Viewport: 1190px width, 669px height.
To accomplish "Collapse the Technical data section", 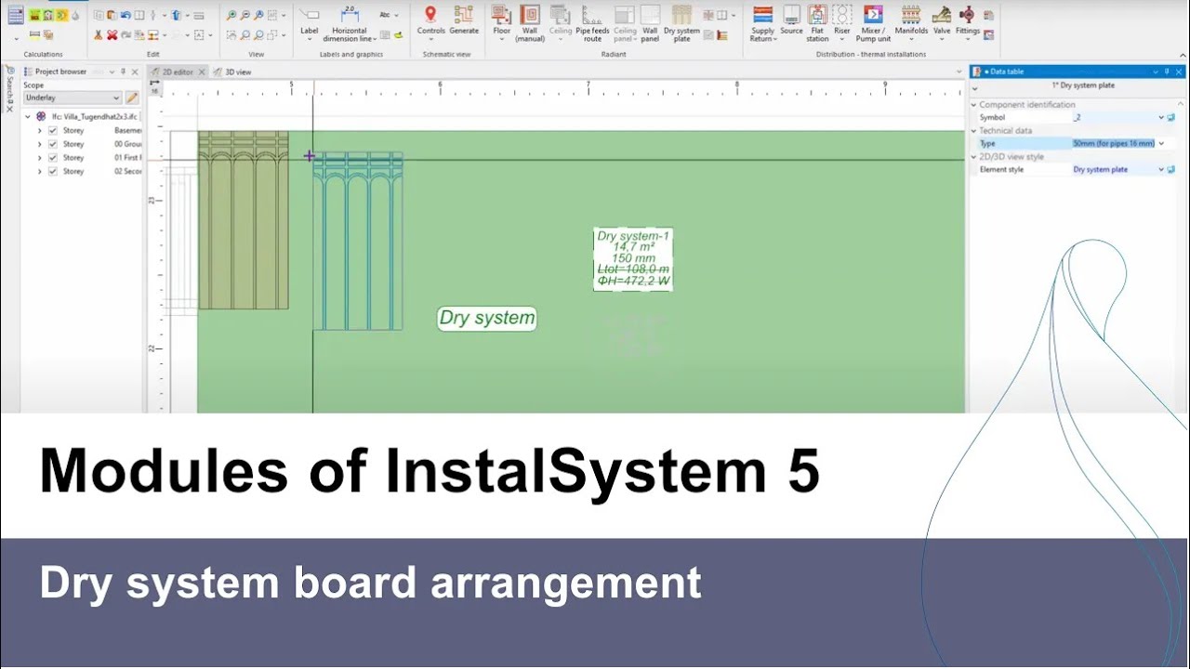I will click(974, 131).
